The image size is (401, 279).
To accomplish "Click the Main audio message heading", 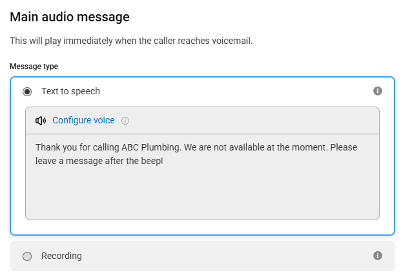I will 70,17.
